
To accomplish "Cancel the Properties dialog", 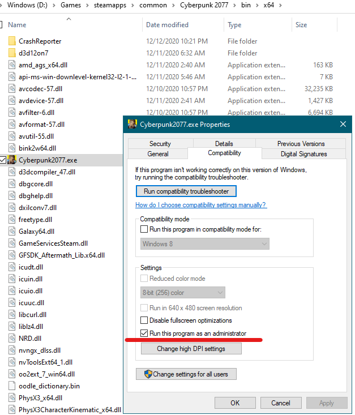I will (x=281, y=403).
